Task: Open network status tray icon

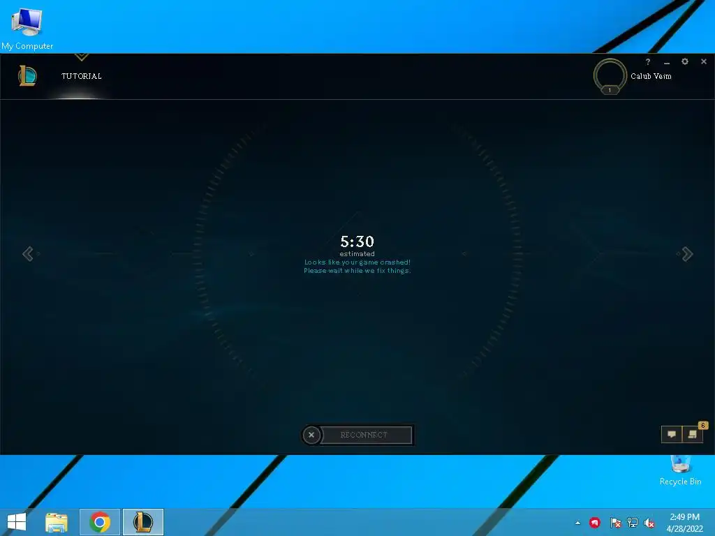Action: (x=633, y=523)
